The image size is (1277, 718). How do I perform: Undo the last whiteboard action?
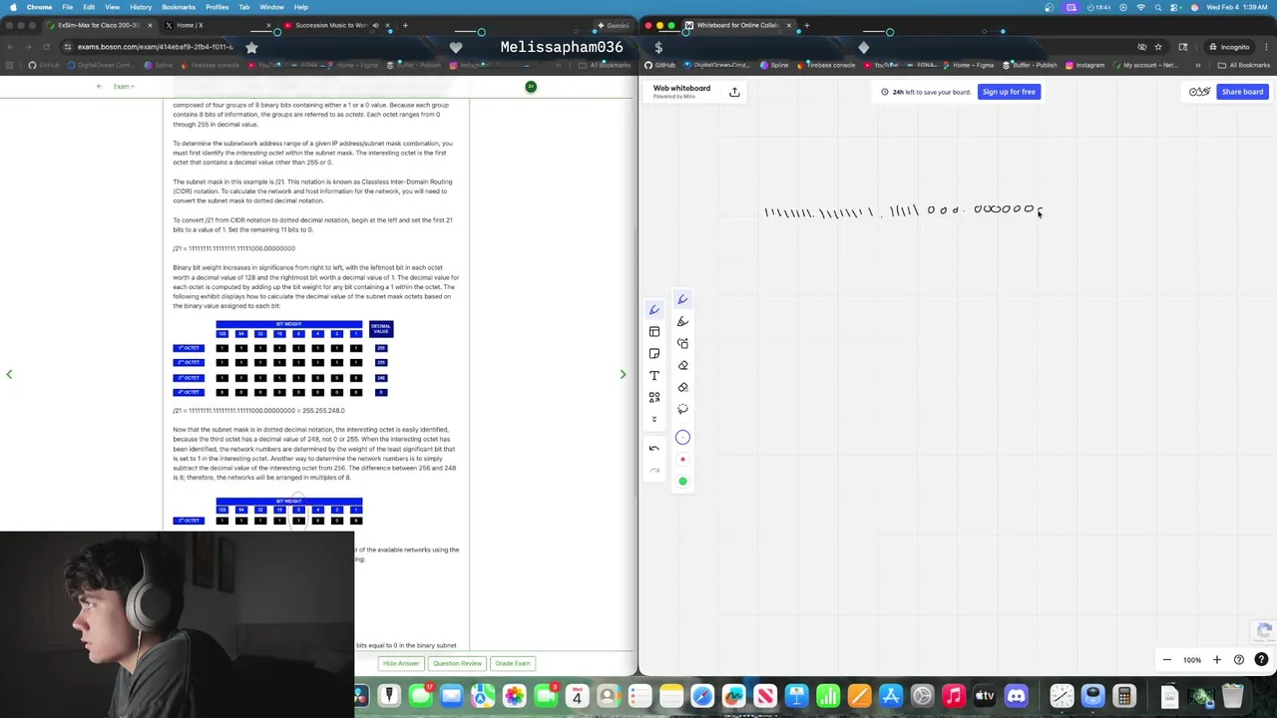[x=654, y=448]
